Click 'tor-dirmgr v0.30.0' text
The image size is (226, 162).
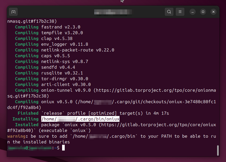tap(64, 79)
